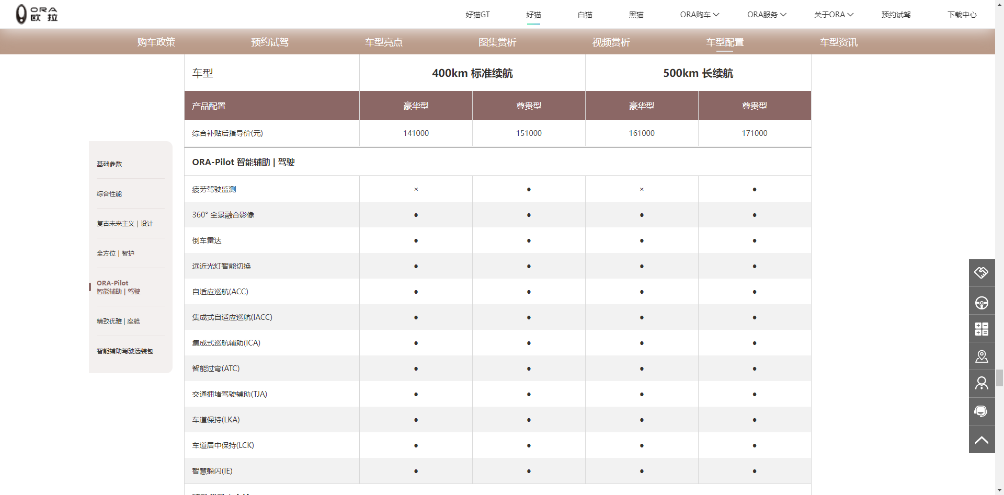Click the handshake icon in floating sidebar
The width and height of the screenshot is (1004, 495).
(982, 273)
